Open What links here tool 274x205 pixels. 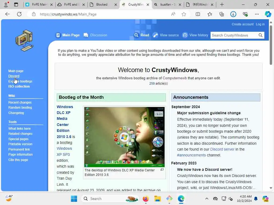click(x=19, y=128)
